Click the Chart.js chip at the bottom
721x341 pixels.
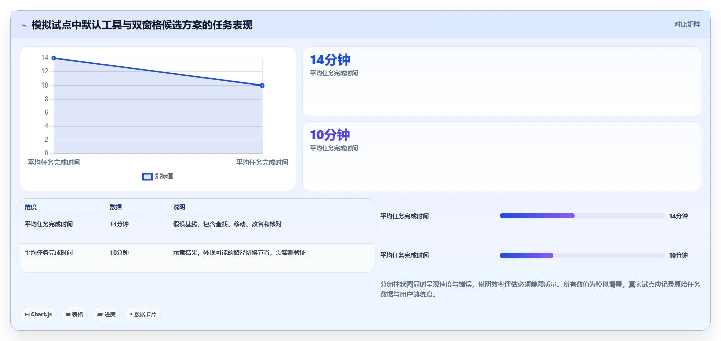pos(38,314)
